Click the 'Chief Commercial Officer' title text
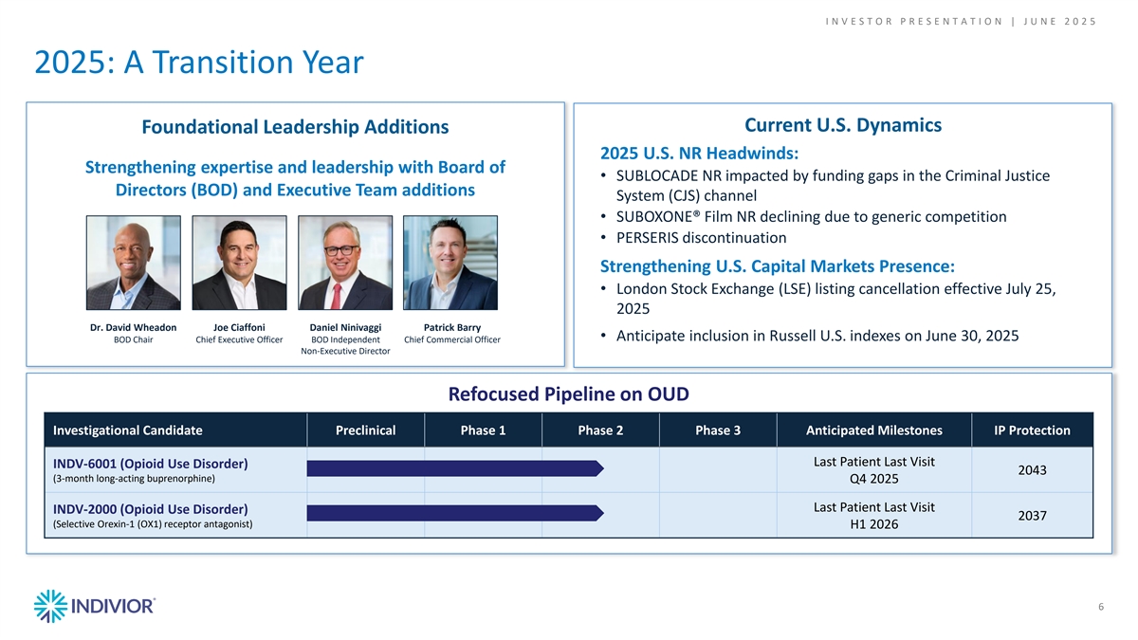The width and height of the screenshot is (1138, 640). pyautogui.click(x=451, y=340)
